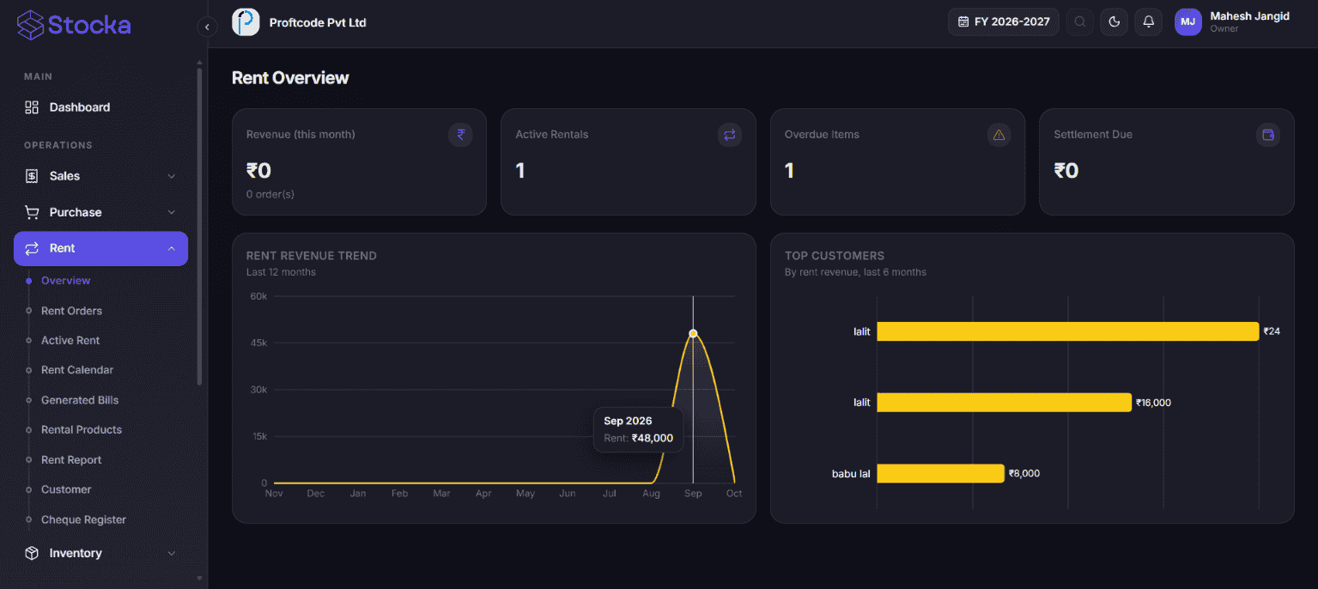The image size is (1318, 589).
Task: Open the Purchase menu
Action: 100,212
